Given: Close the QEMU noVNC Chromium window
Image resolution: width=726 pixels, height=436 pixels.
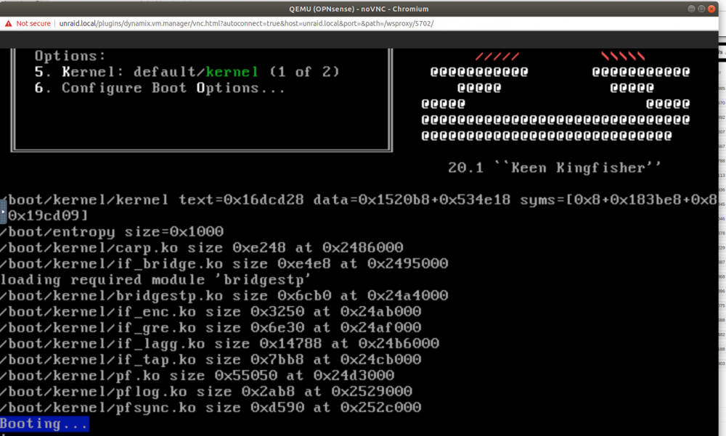Looking at the screenshot, I should tap(711, 9).
